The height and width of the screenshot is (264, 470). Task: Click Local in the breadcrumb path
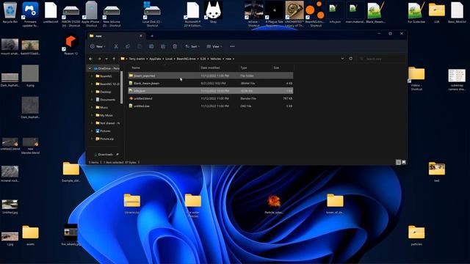(169, 59)
